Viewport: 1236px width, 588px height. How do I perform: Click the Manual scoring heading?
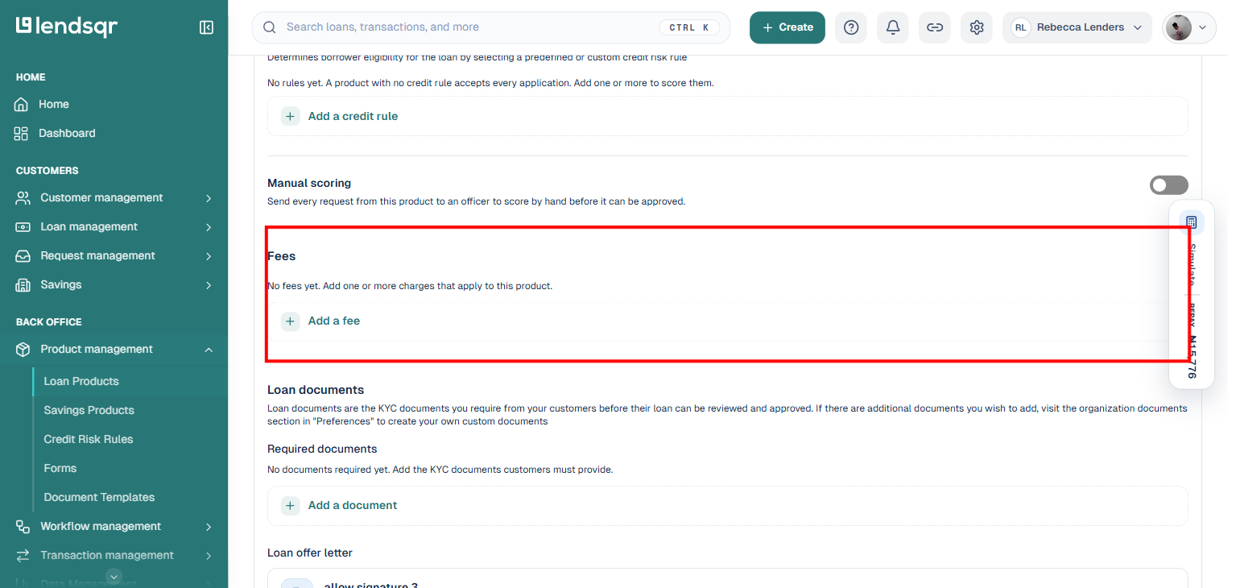(309, 183)
